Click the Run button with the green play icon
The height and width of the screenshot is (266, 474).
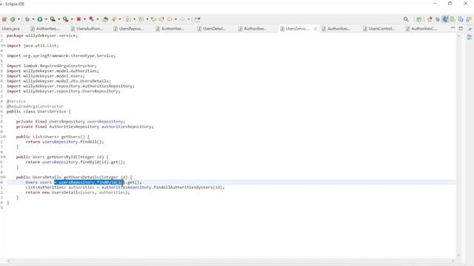click(40, 19)
